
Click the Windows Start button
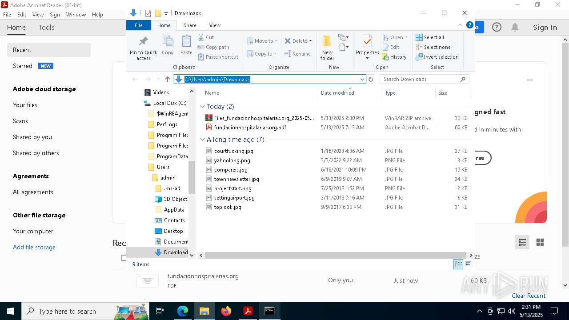click(10, 311)
